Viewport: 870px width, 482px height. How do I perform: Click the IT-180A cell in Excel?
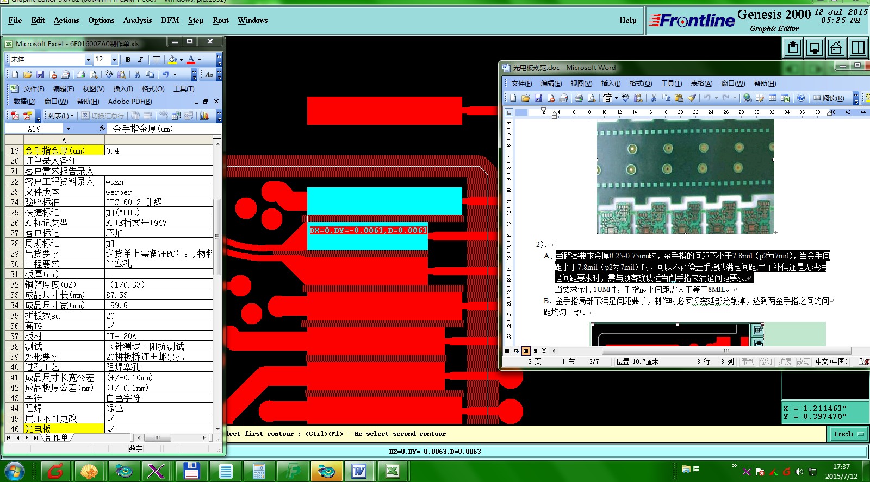point(158,336)
